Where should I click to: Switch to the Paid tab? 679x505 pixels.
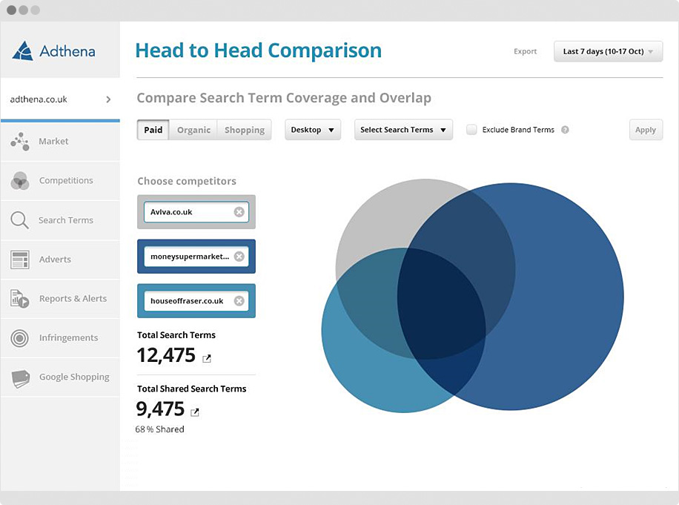click(153, 130)
